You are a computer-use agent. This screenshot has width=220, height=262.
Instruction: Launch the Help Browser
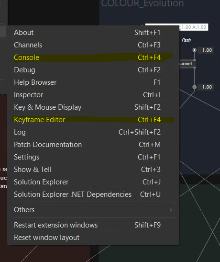[93, 82]
